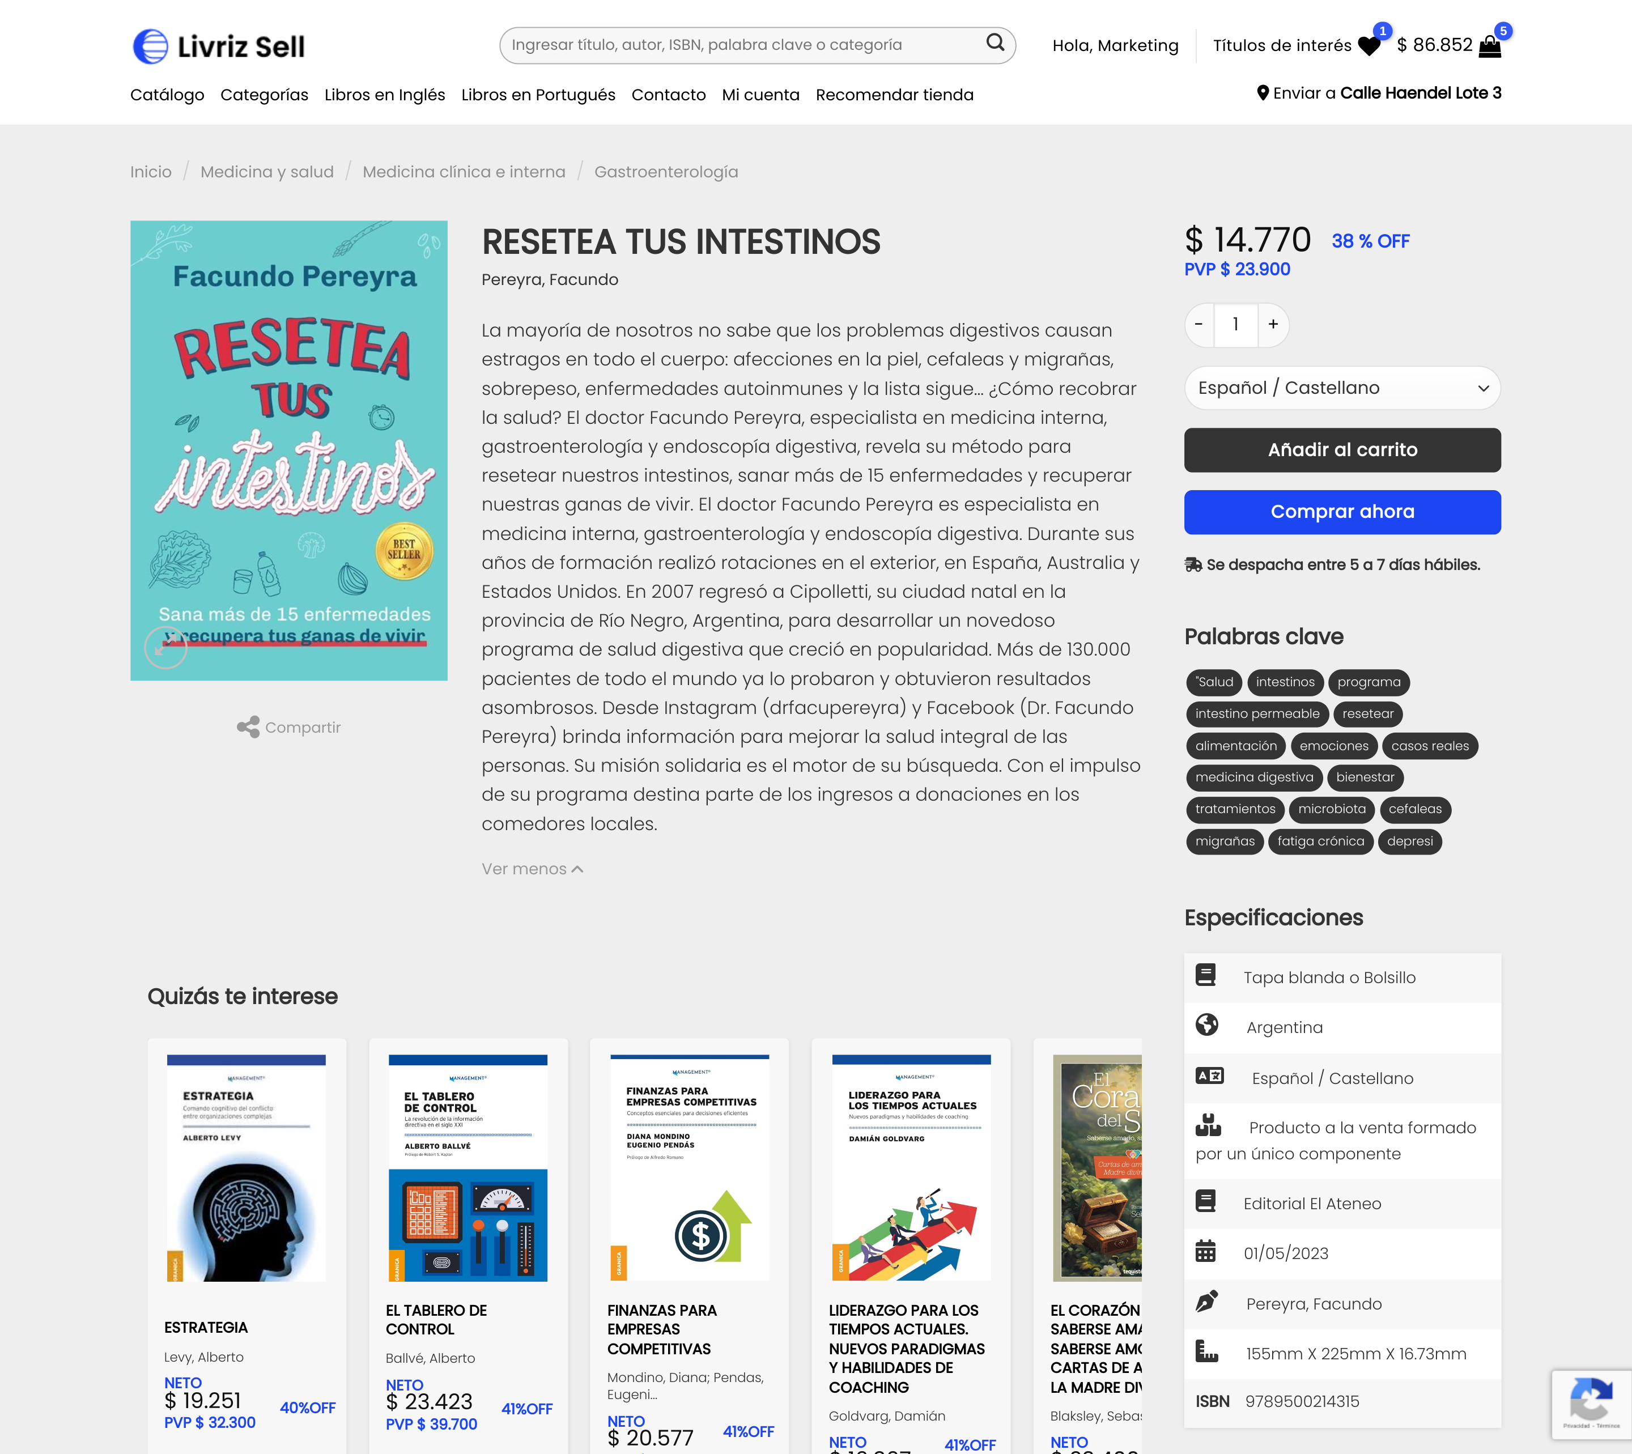Screen dimensions: 1632x1454
Task: Open the Español / Castellano language dropdown
Action: 1342,388
